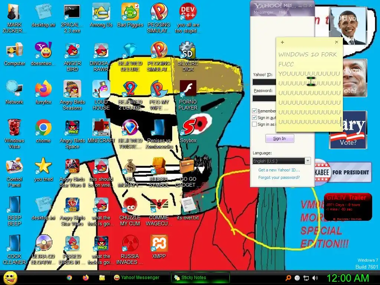The height and width of the screenshot is (285, 380).
Task: Enable the Sign in as invisible checkbox
Action: coord(254,124)
